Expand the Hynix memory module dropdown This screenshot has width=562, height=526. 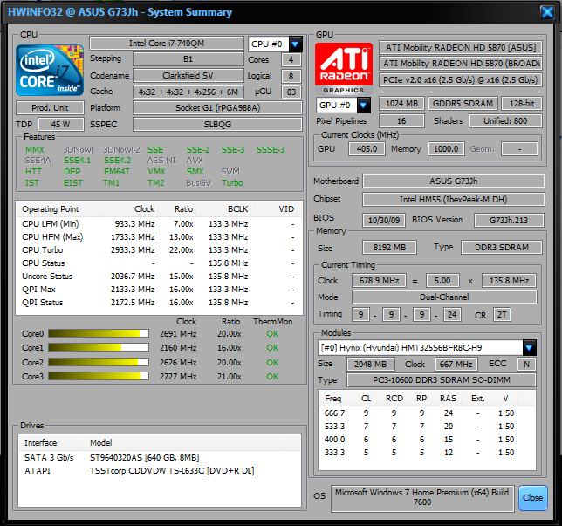click(x=529, y=347)
